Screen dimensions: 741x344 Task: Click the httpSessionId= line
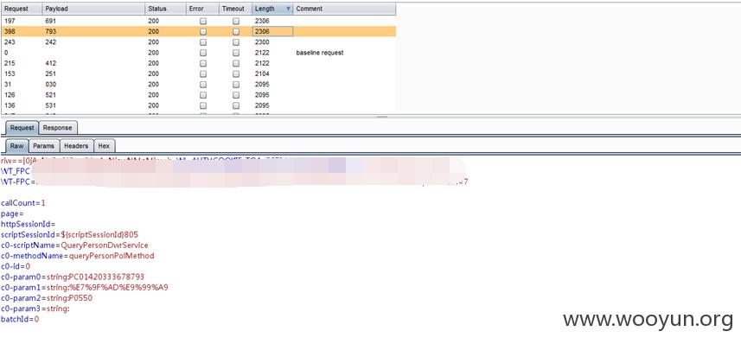29,224
